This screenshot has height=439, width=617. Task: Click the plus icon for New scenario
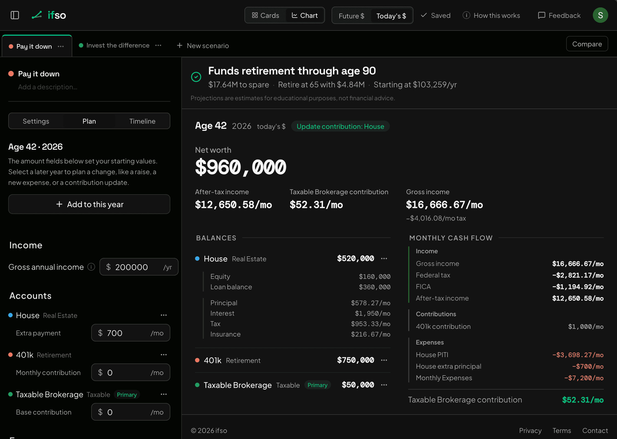coord(179,45)
